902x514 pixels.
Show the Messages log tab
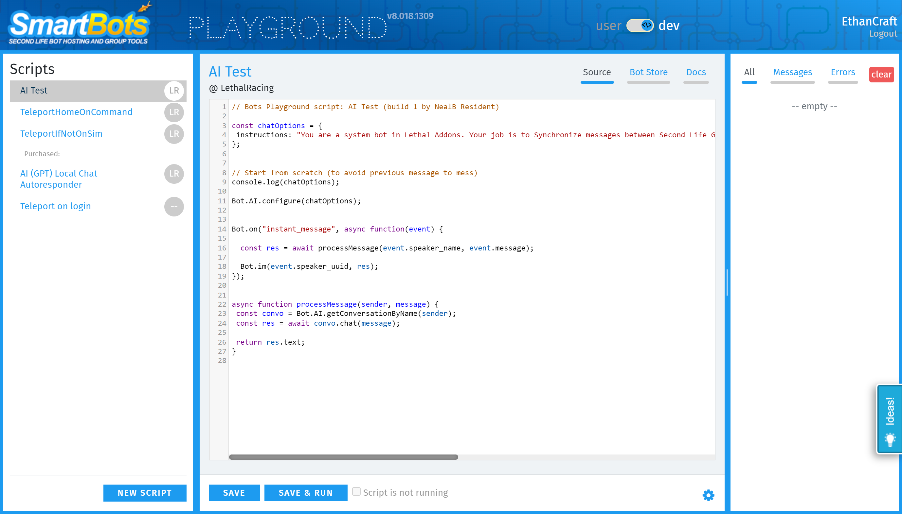(792, 72)
